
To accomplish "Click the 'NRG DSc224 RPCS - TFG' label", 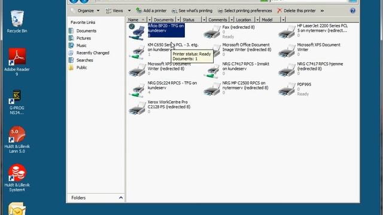I will [172, 85].
